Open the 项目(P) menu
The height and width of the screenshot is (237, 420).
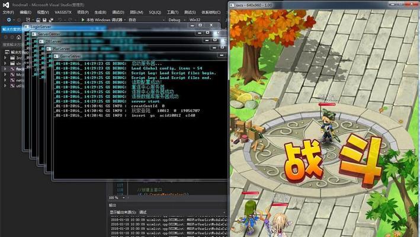(x=83, y=12)
